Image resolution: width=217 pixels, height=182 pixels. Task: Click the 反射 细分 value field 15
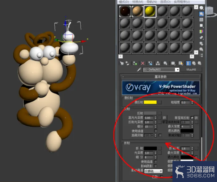(x=149, y=127)
